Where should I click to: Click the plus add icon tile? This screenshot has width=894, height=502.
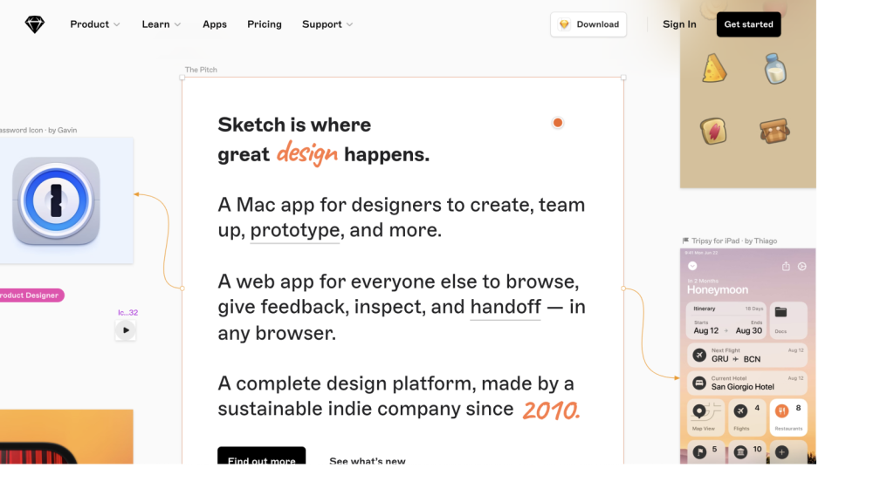tap(788, 452)
